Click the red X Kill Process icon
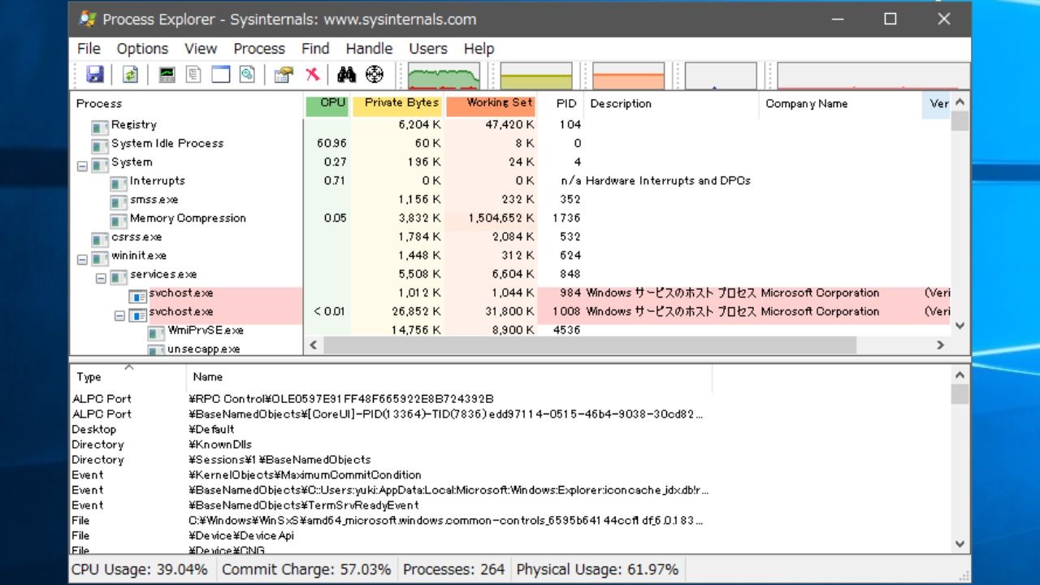1040x585 pixels. tap(312, 75)
